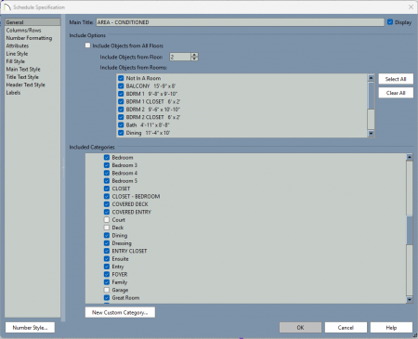Enable Include Objects from All Floors

point(87,46)
